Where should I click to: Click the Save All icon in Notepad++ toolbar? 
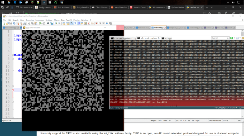pyautogui.click(x=14, y=23)
